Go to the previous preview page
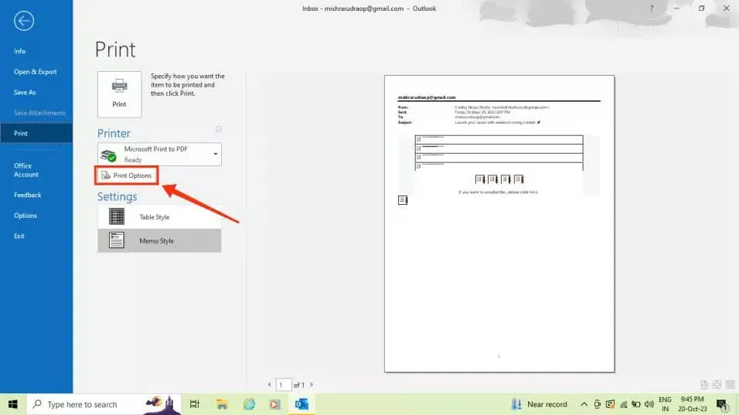 click(269, 385)
